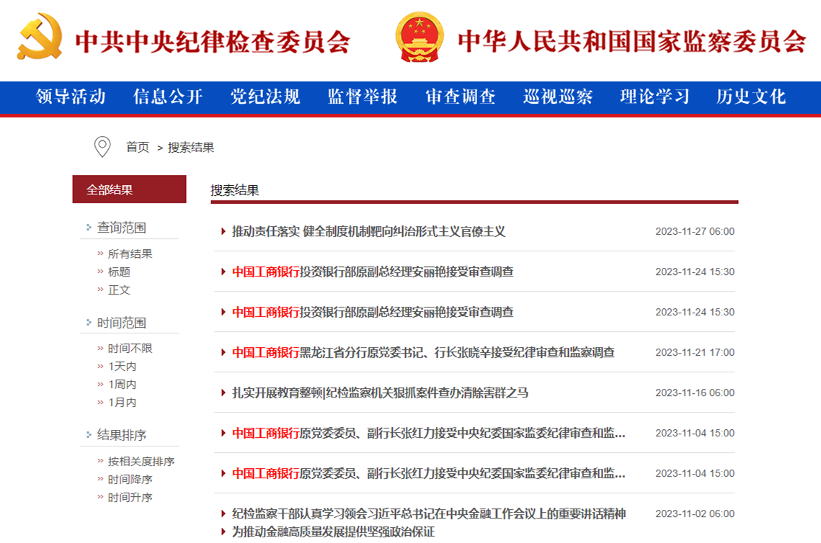The image size is (821, 543).
Task: Select 1周内 time range
Action: tap(122, 385)
